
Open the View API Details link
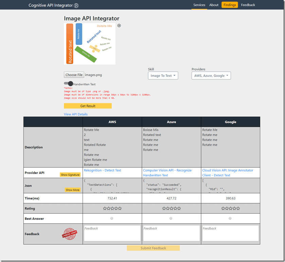(x=76, y=114)
